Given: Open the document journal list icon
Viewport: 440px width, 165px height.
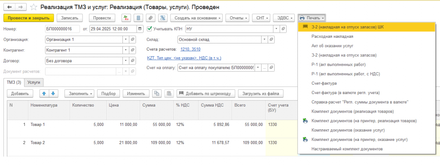Looking at the screenshot, I should (x=138, y=18).
